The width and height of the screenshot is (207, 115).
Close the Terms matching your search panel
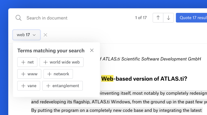pyautogui.click(x=92, y=50)
